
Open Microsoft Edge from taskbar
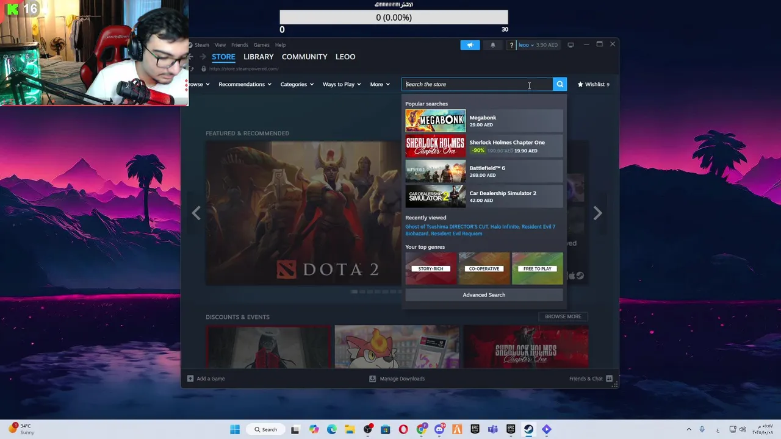331,429
